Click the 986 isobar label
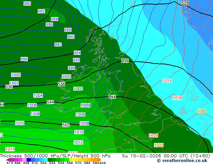213x164 pixels. click(49, 24)
